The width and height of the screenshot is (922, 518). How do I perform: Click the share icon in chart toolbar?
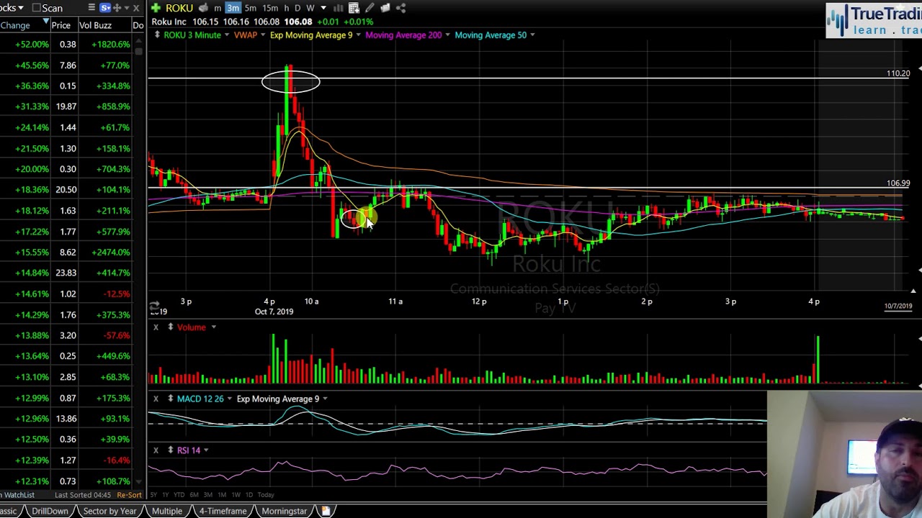pos(401,8)
